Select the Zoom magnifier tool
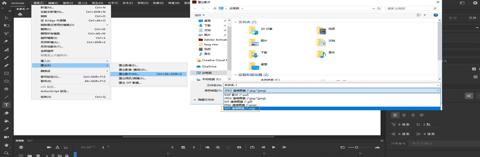The height and width of the screenshot is (157, 480). [x=6, y=153]
